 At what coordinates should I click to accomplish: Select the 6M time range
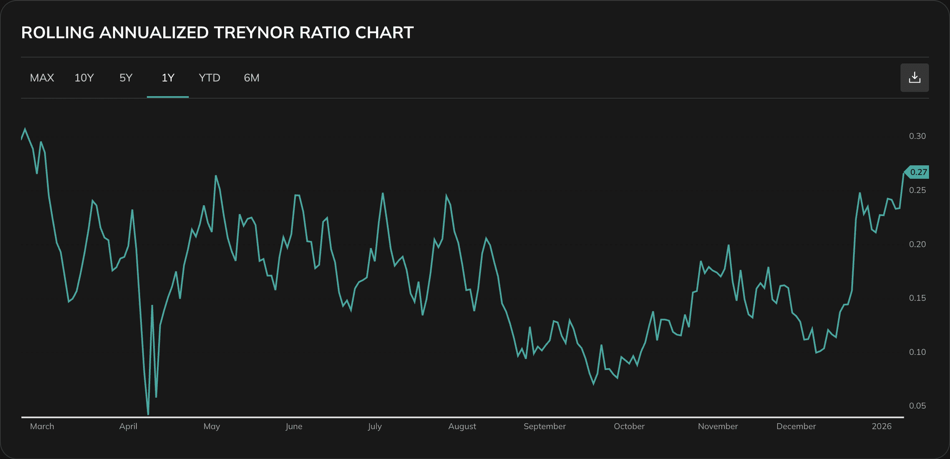(x=251, y=78)
